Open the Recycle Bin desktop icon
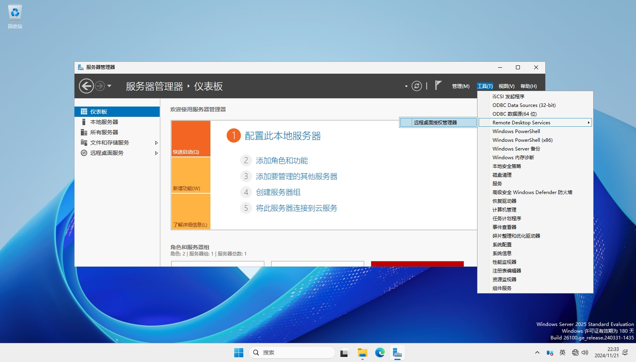The height and width of the screenshot is (362, 636). click(15, 13)
